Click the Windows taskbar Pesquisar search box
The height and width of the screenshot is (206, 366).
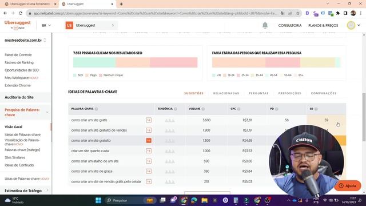click(x=130, y=200)
